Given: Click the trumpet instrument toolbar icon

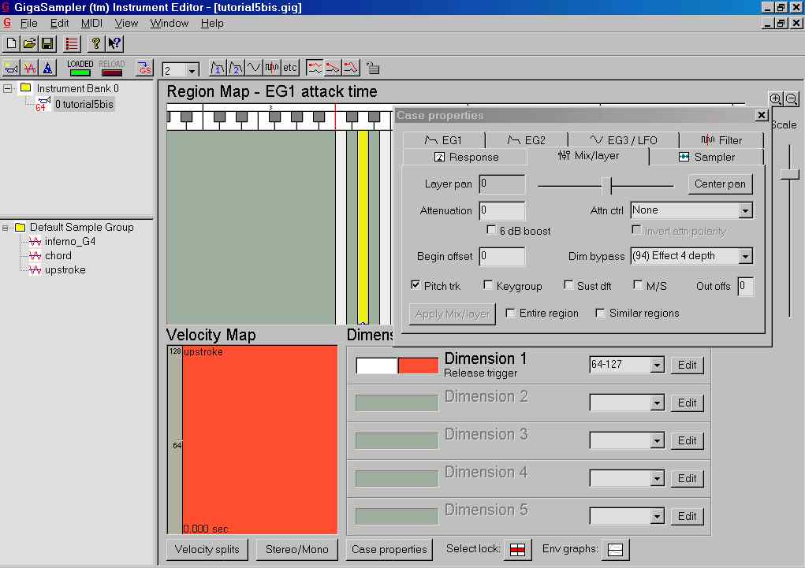Looking at the screenshot, I should 11,68.
